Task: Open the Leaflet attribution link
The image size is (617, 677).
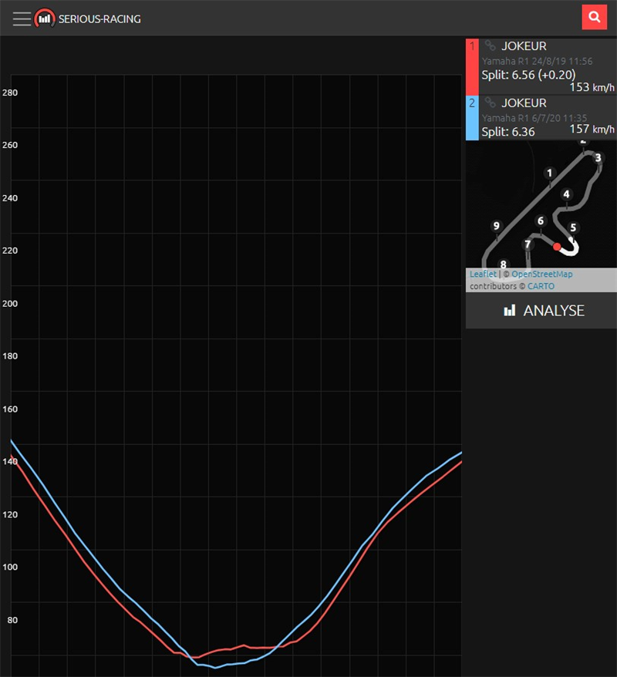Action: coord(483,274)
